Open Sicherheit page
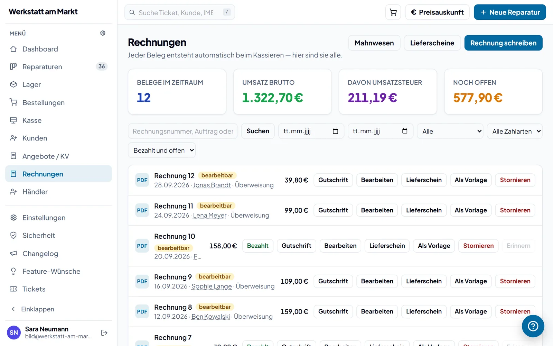553x346 pixels. (x=58, y=236)
